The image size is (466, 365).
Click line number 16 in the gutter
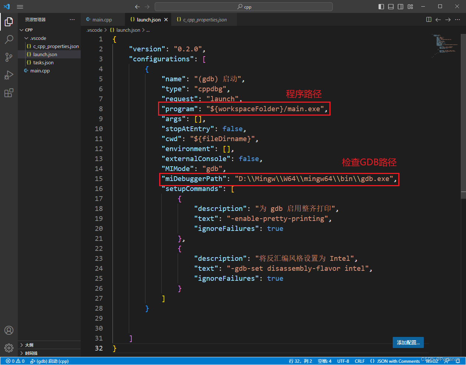tap(99, 188)
